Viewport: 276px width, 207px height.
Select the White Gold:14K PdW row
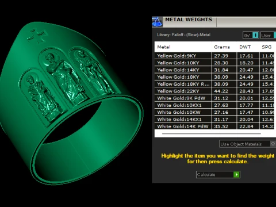pyautogui.click(x=215, y=126)
